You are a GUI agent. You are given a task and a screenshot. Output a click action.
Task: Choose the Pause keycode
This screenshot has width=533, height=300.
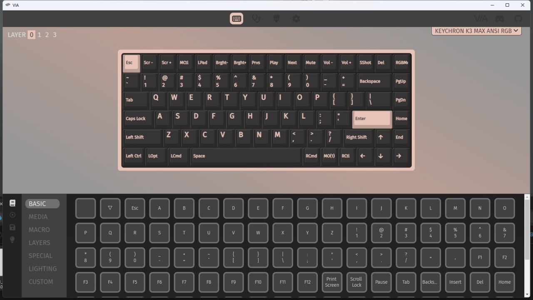coord(381,282)
